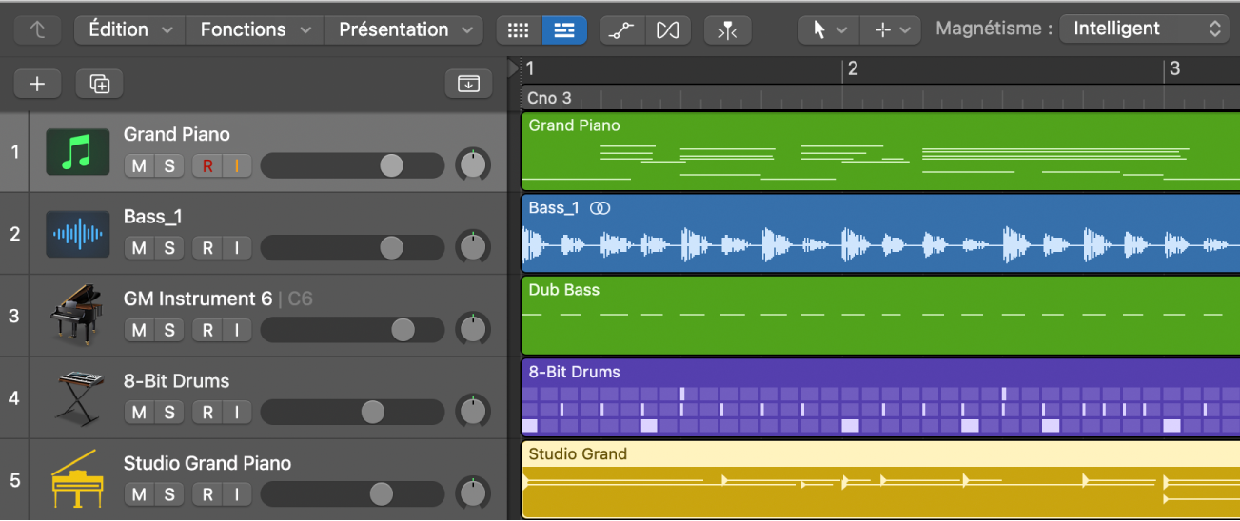The image size is (1240, 521).
Task: Mute the Grand Piano track
Action: [x=140, y=165]
